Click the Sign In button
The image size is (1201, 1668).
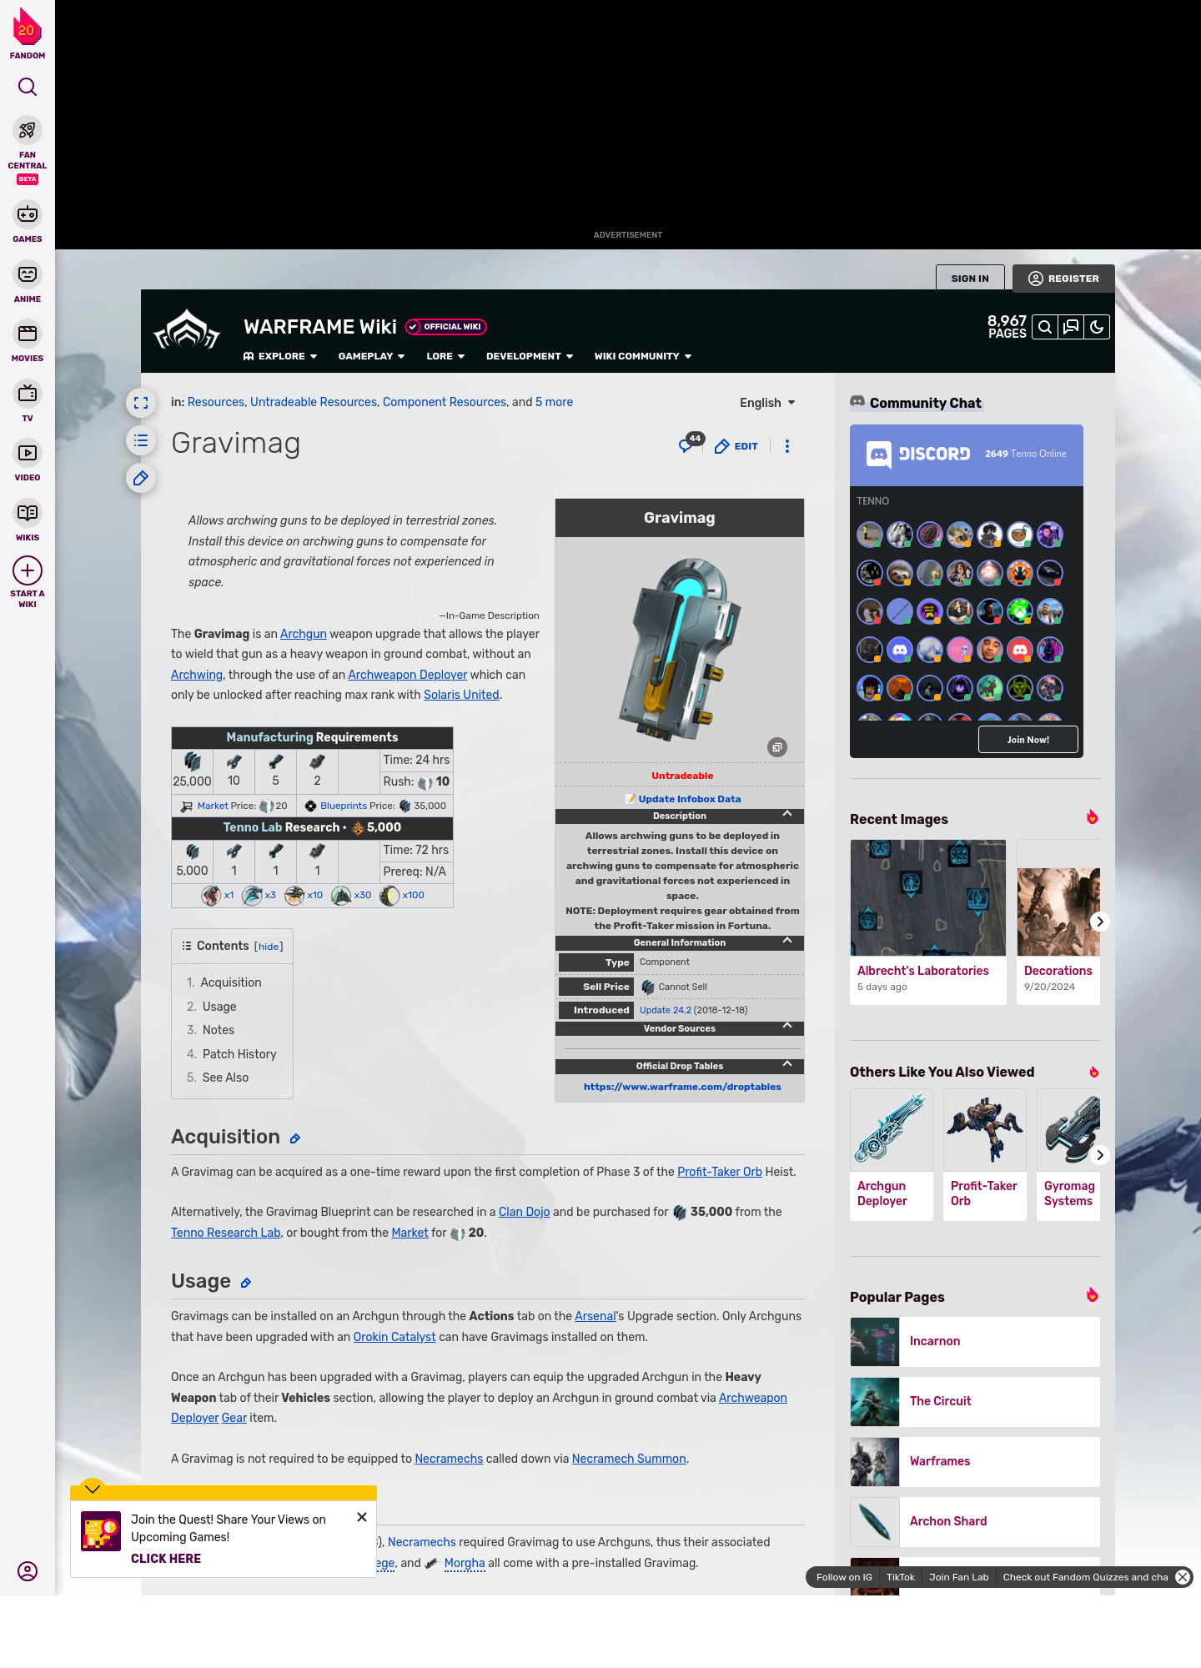click(x=970, y=279)
